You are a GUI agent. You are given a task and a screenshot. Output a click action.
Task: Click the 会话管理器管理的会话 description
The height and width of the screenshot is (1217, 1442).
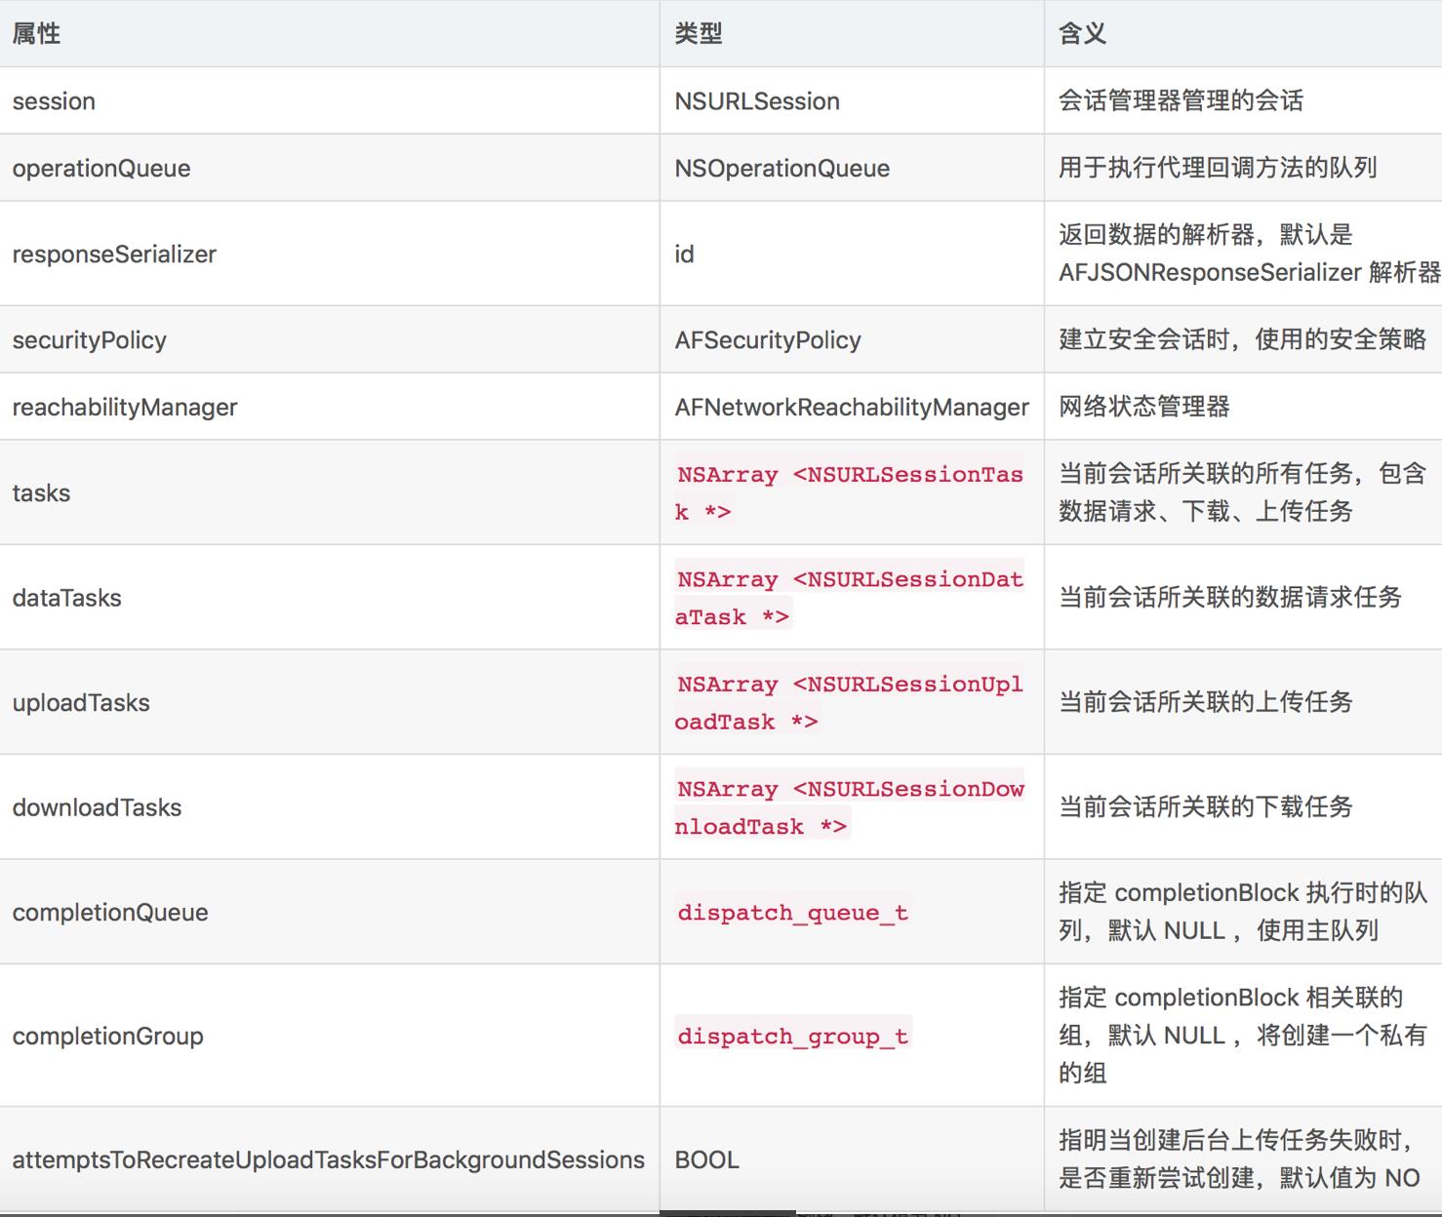tap(1182, 100)
